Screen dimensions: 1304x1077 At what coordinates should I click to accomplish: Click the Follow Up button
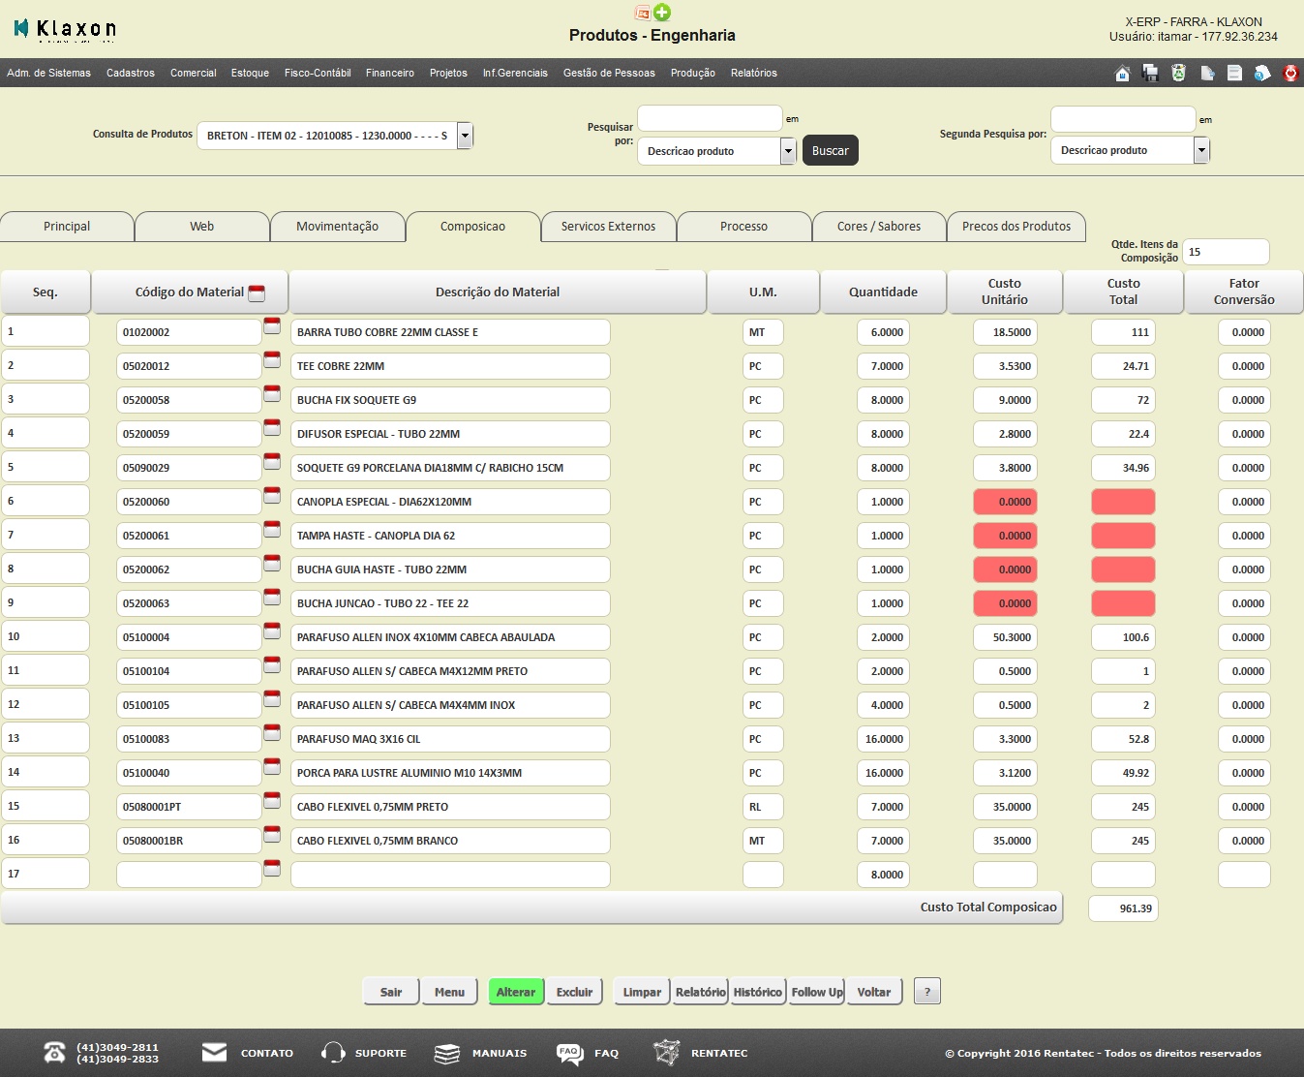(x=817, y=992)
